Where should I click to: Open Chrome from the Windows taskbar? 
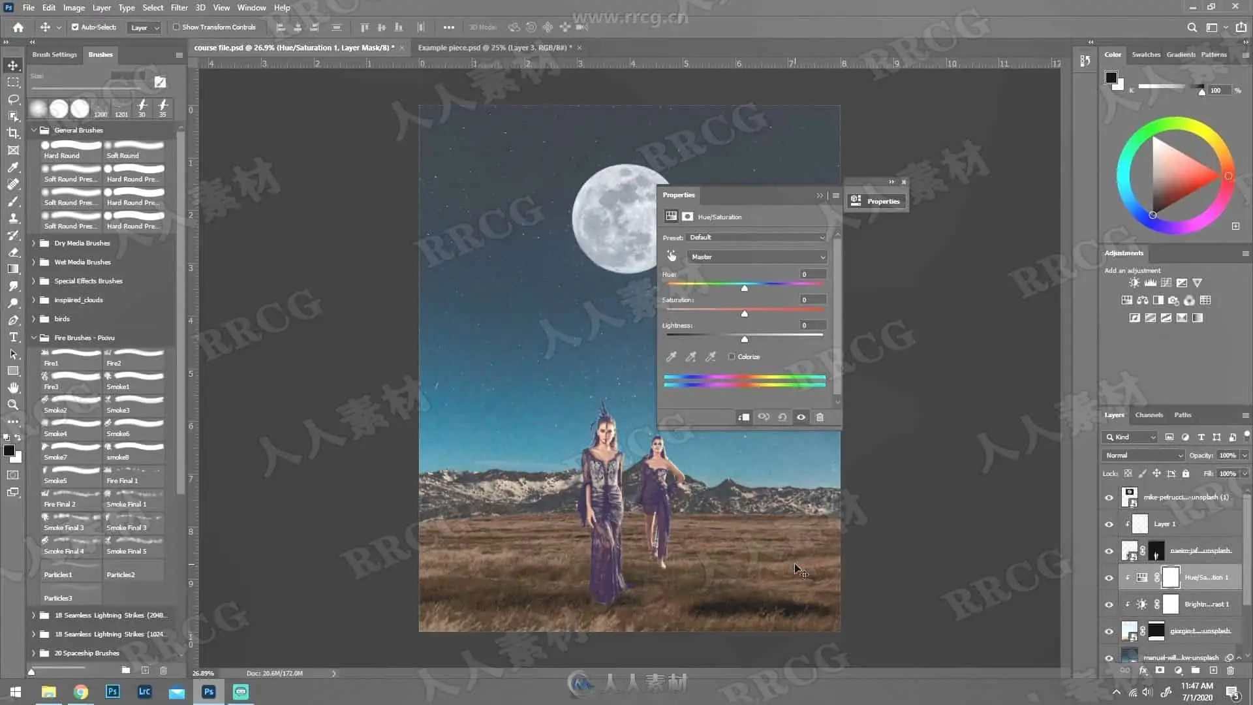point(81,692)
